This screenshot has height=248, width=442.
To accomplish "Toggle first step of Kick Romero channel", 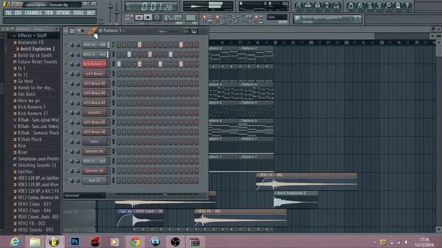I will (x=119, y=64).
